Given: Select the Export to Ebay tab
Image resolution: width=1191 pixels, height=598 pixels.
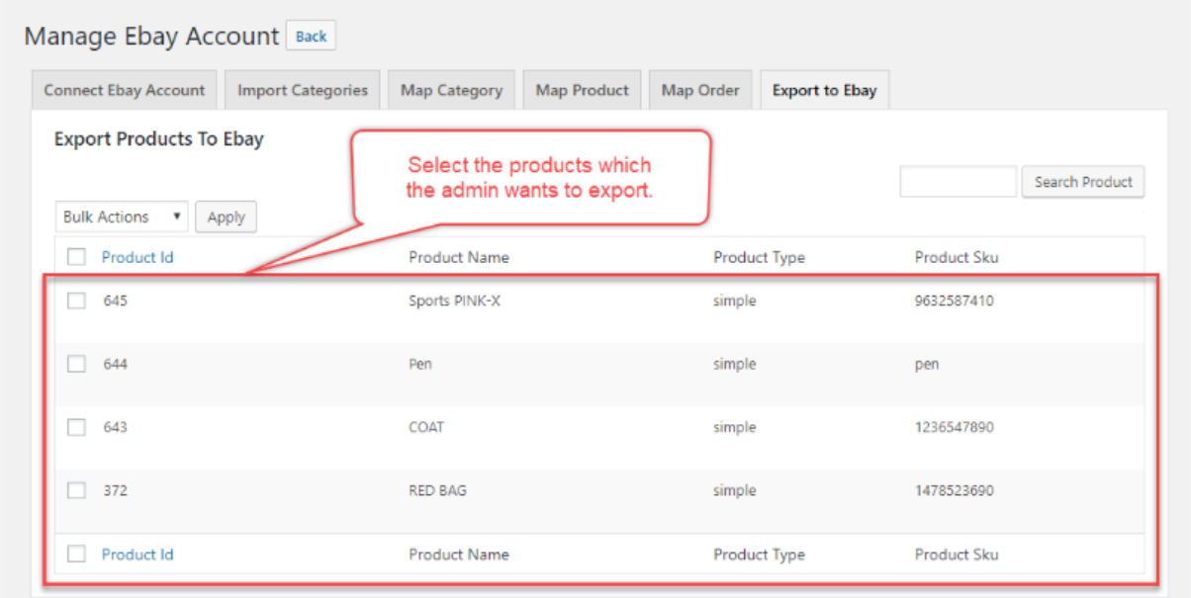Looking at the screenshot, I should coord(825,90).
